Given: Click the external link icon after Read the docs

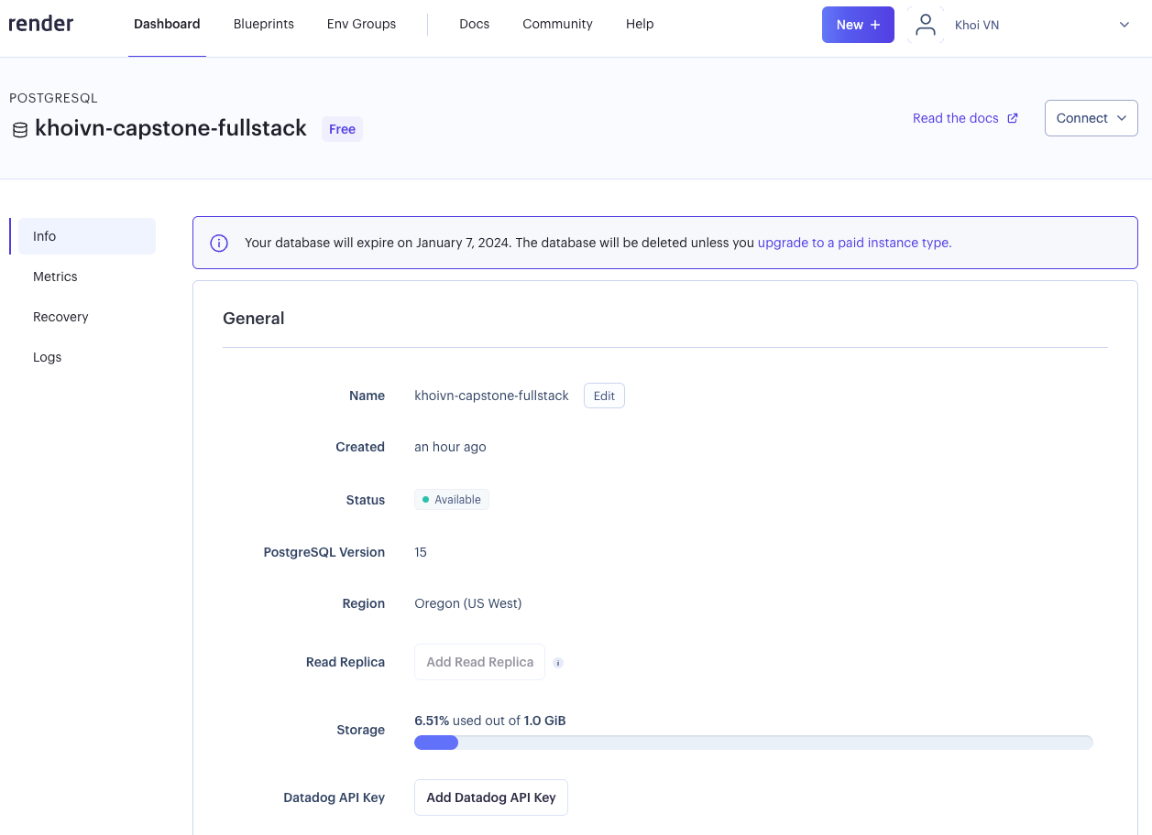Looking at the screenshot, I should click(x=1013, y=118).
